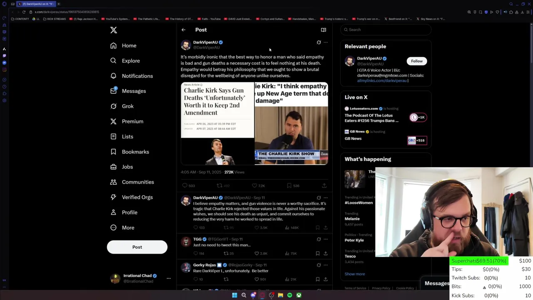Open the Charlie Kirk gun deaths article image
The width and height of the screenshot is (533, 300).
[217, 123]
